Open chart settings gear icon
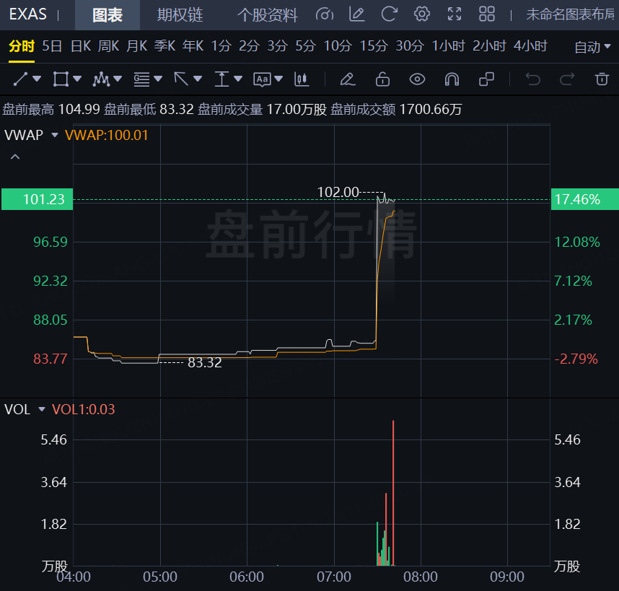619x591 pixels. click(422, 14)
